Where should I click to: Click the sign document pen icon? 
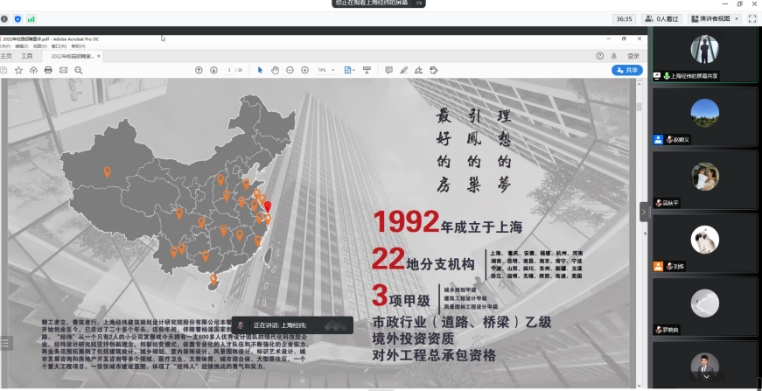(x=418, y=70)
